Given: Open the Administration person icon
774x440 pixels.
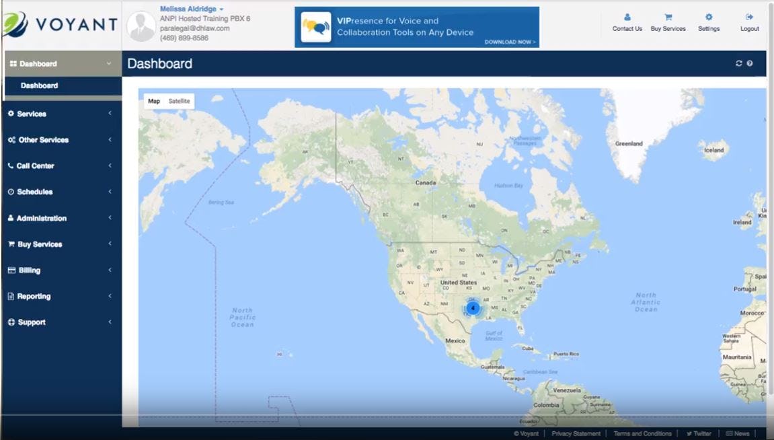Looking at the screenshot, I should [x=10, y=218].
